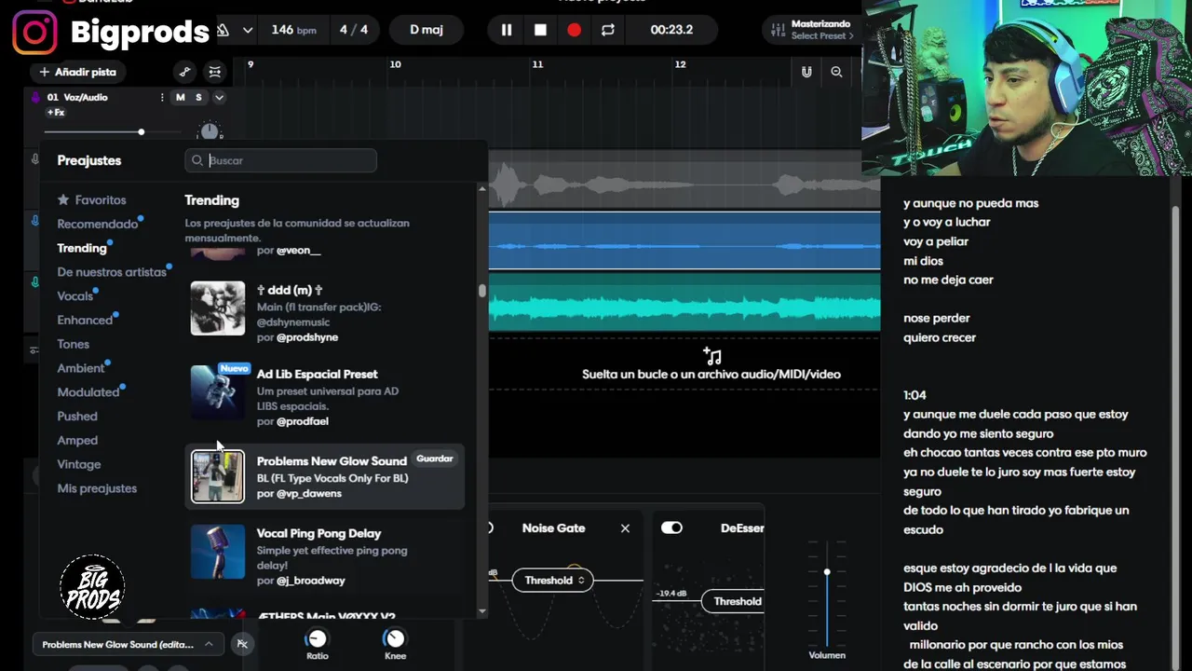Click the Stop transport button
The height and width of the screenshot is (671, 1192).
pyautogui.click(x=540, y=30)
